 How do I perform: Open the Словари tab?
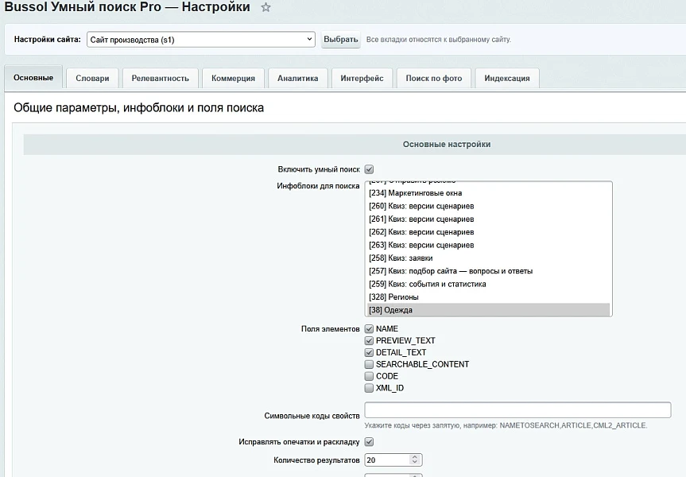pyautogui.click(x=92, y=79)
